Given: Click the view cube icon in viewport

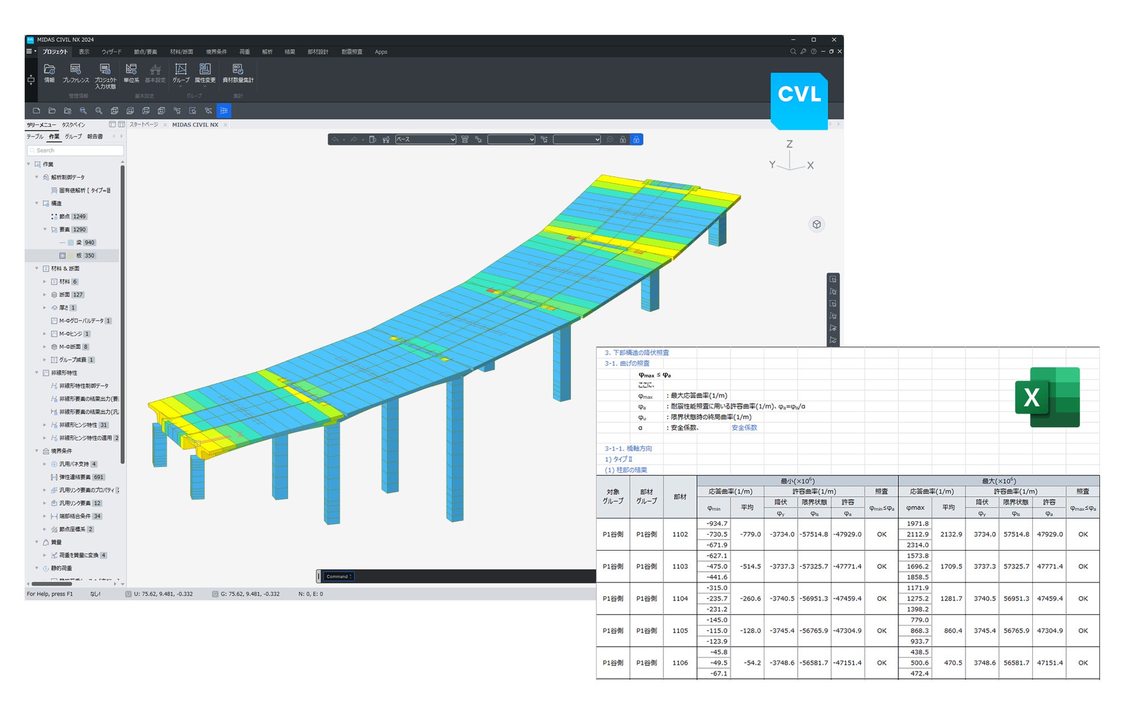Looking at the screenshot, I should (x=816, y=224).
